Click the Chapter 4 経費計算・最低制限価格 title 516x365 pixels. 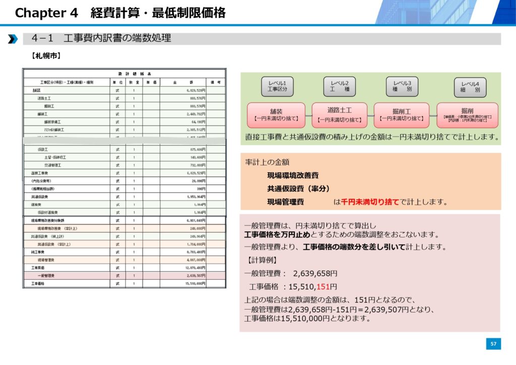tap(120, 13)
